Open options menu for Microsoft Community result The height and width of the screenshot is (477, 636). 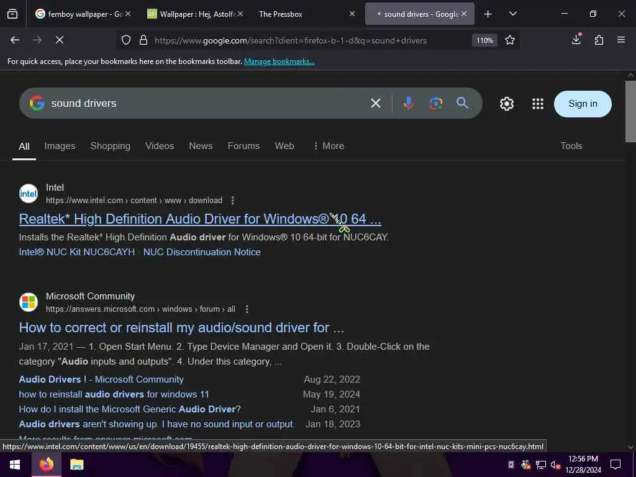coord(247,309)
